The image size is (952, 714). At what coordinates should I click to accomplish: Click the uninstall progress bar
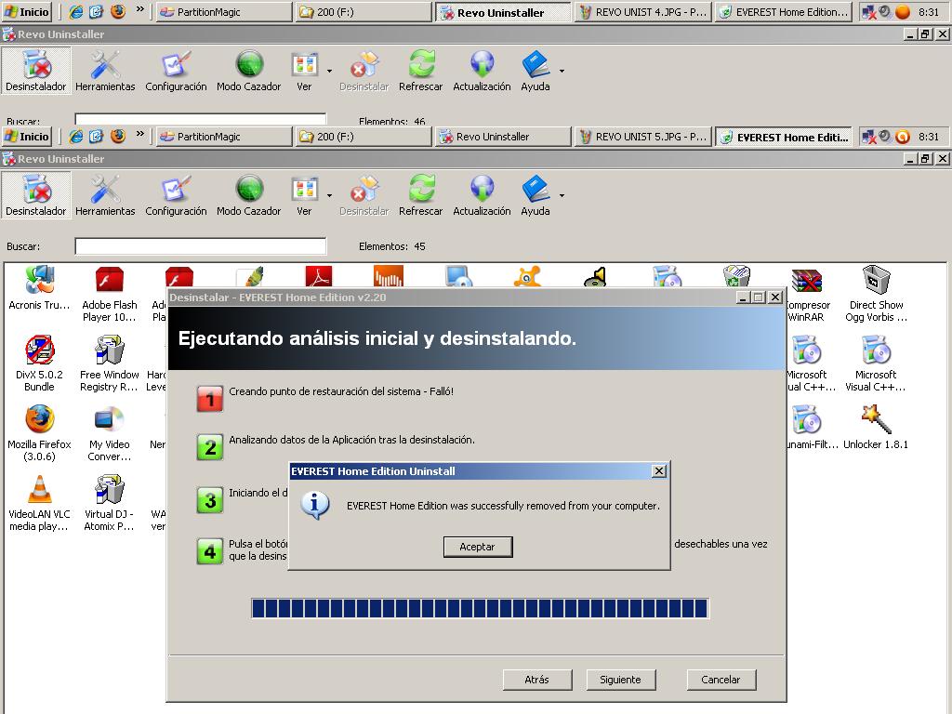(480, 608)
